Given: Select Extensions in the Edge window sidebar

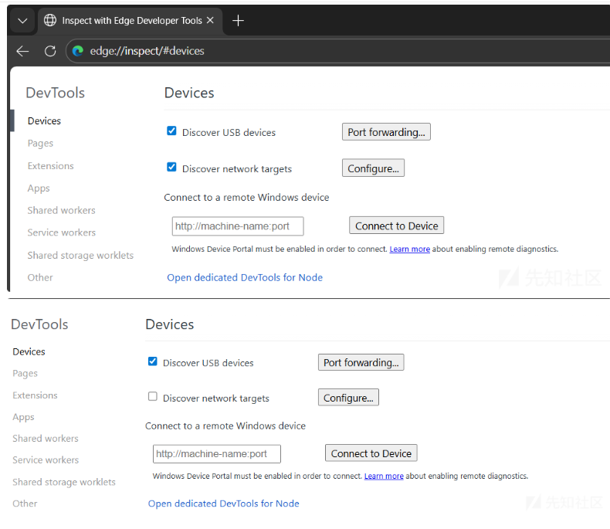Looking at the screenshot, I should [51, 166].
